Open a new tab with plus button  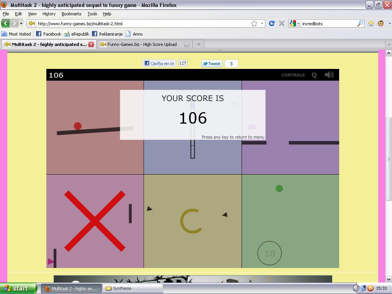[x=199, y=44]
